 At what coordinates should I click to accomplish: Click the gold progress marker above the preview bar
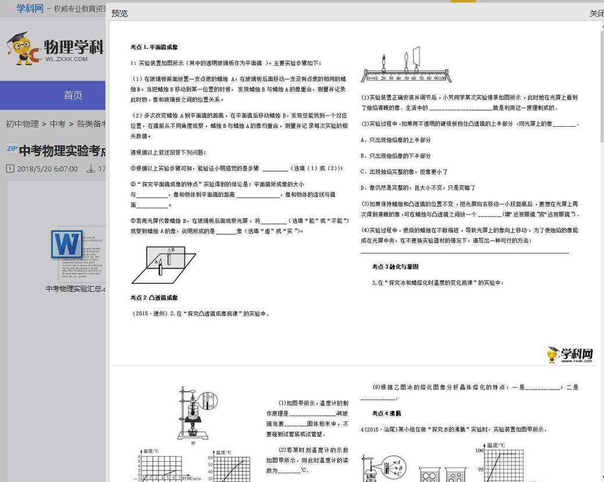[463, 2]
